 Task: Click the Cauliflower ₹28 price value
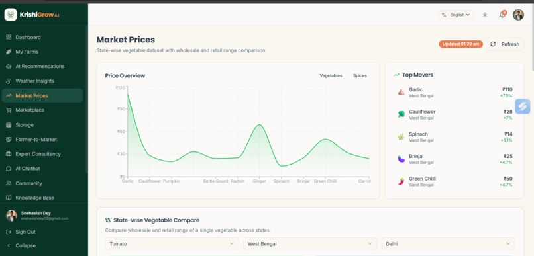coord(507,112)
